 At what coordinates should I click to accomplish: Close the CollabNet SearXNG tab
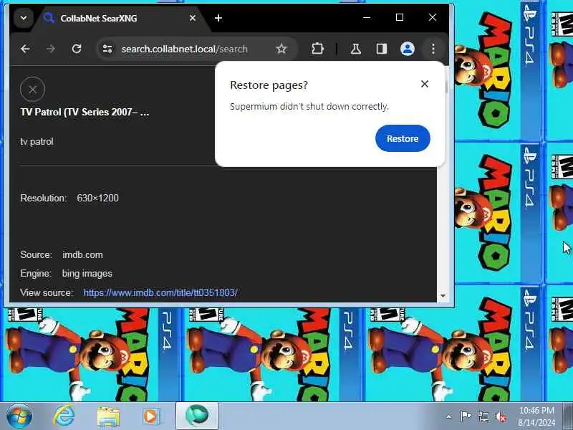click(193, 18)
